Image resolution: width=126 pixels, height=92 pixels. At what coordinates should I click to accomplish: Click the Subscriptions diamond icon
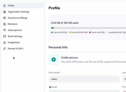[5, 30]
